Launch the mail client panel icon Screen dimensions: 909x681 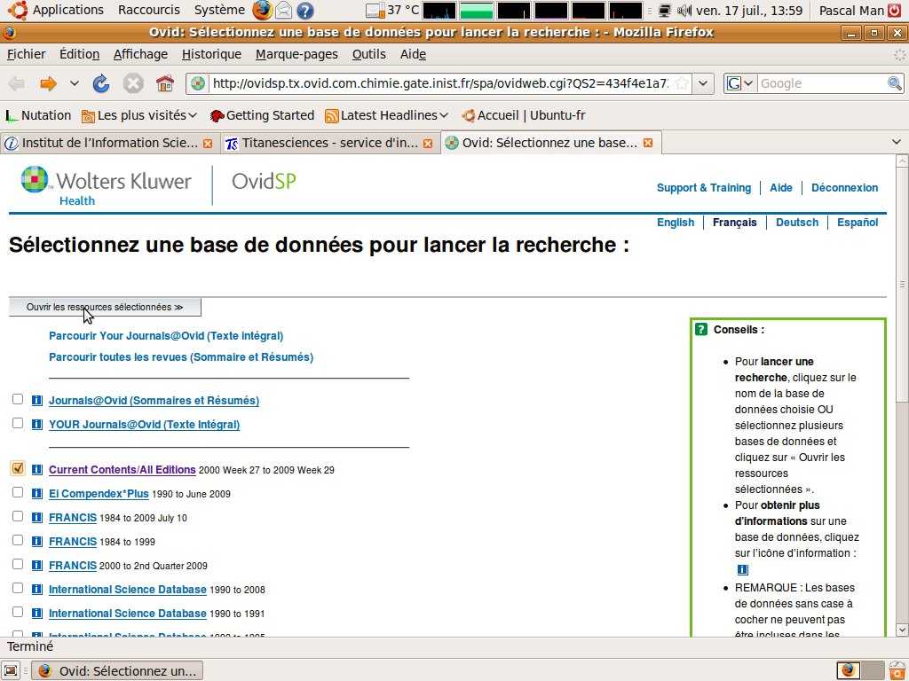[283, 10]
